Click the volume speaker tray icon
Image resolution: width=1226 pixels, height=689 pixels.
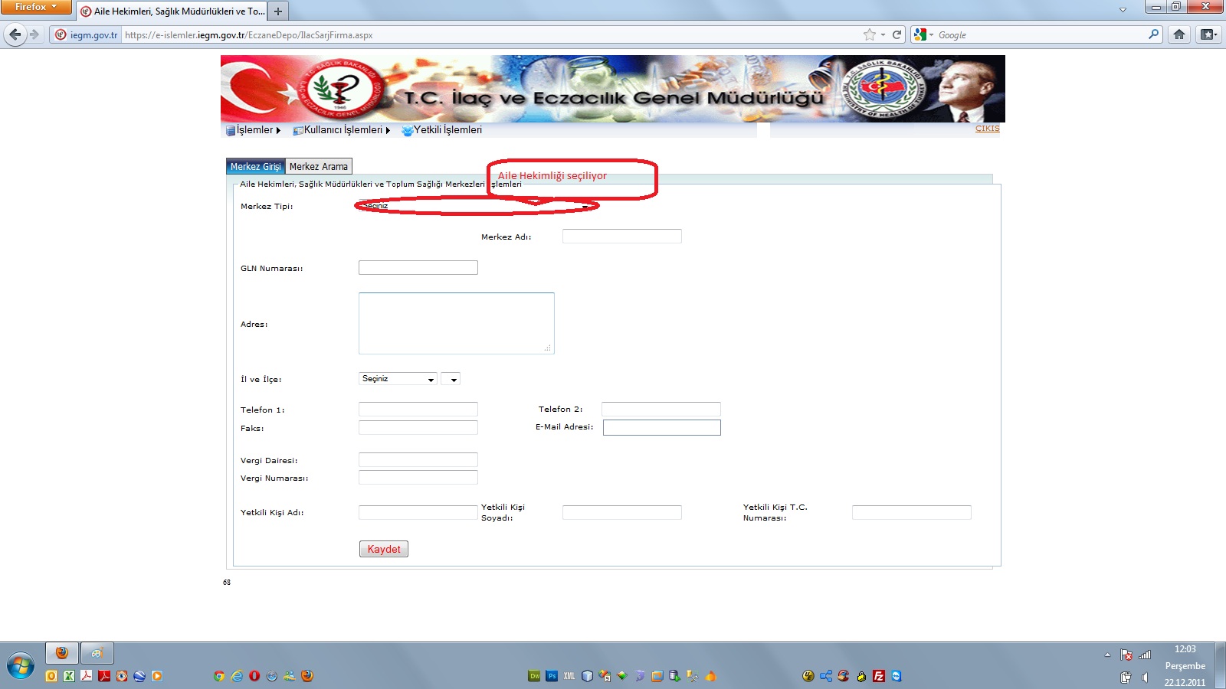tap(1145, 677)
